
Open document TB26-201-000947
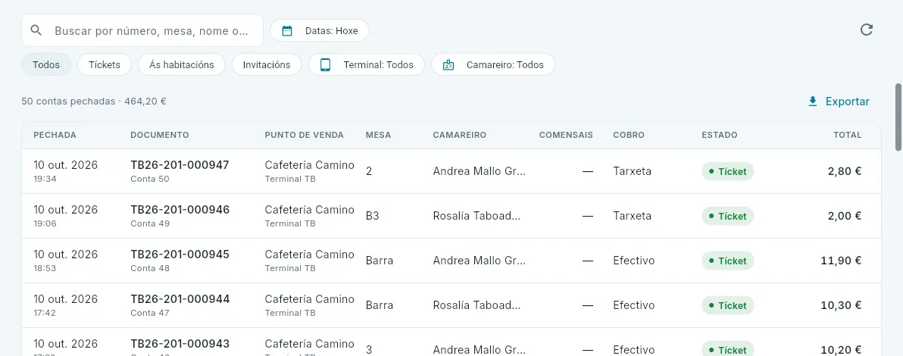pyautogui.click(x=180, y=165)
